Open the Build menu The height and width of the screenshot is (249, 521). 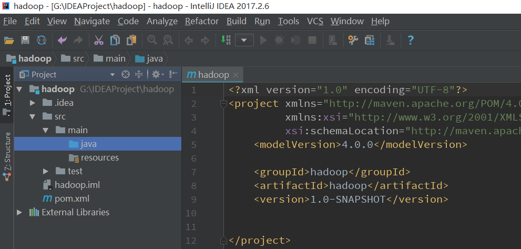237,21
